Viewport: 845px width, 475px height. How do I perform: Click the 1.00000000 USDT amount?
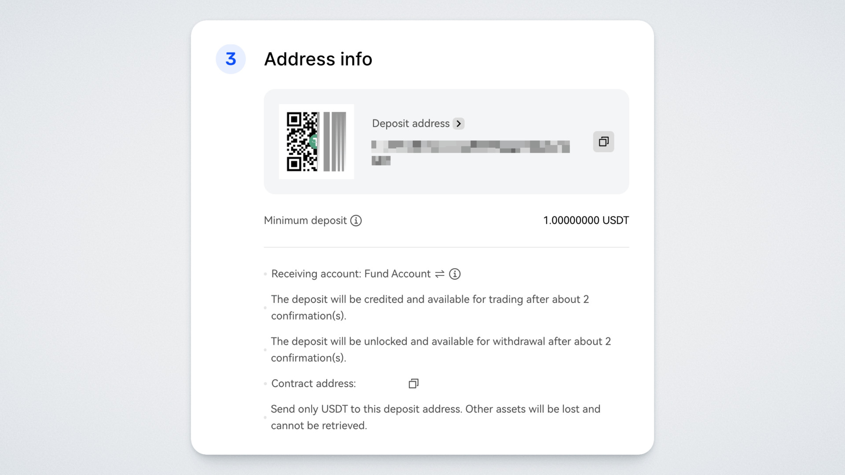tap(586, 220)
